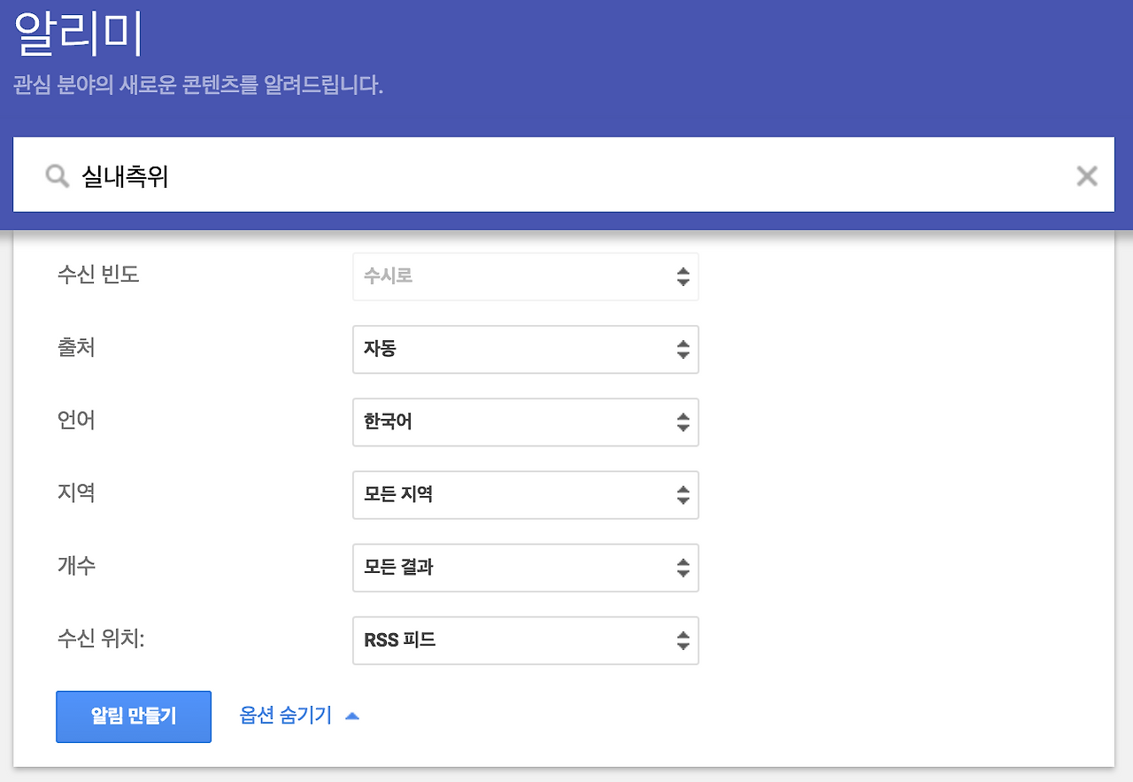Click the up triangle beside 옵션 숨기기
1133x782 pixels.
tap(351, 716)
